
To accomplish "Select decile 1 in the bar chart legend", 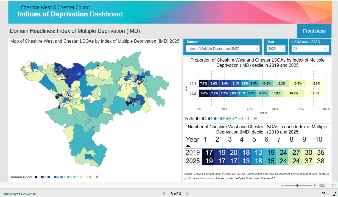I will (198, 118).
